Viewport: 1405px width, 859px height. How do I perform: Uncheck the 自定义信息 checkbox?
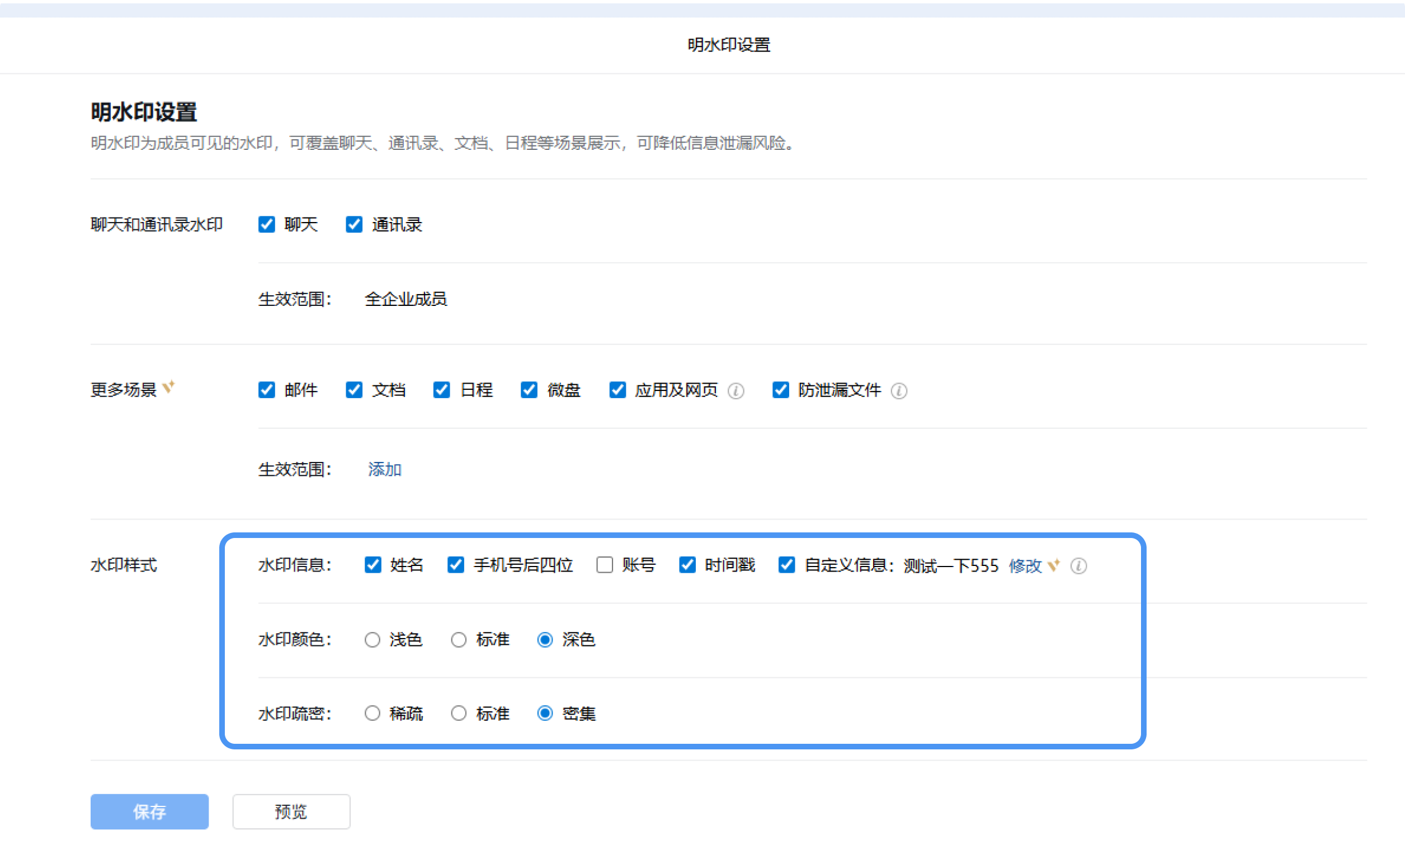[x=786, y=565]
